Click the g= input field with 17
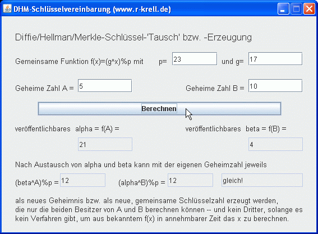 [x=275, y=59]
